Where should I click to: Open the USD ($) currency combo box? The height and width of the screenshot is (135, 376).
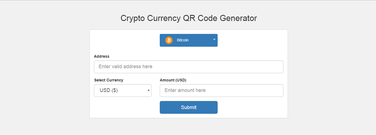coord(123,91)
